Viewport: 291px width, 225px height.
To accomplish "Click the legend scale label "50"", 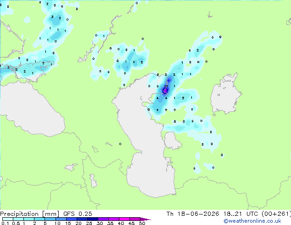I will tap(142, 223).
